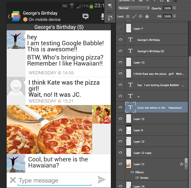191x188 pixels.
Task: Click the lock position move icon
Action: (x=140, y=16)
